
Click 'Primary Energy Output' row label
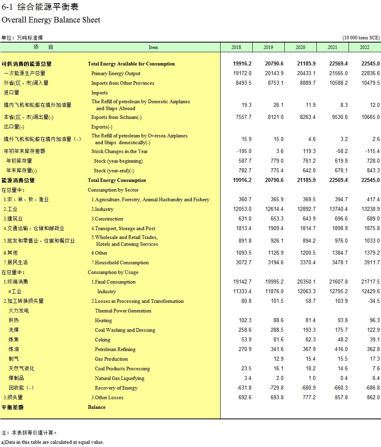116,73
